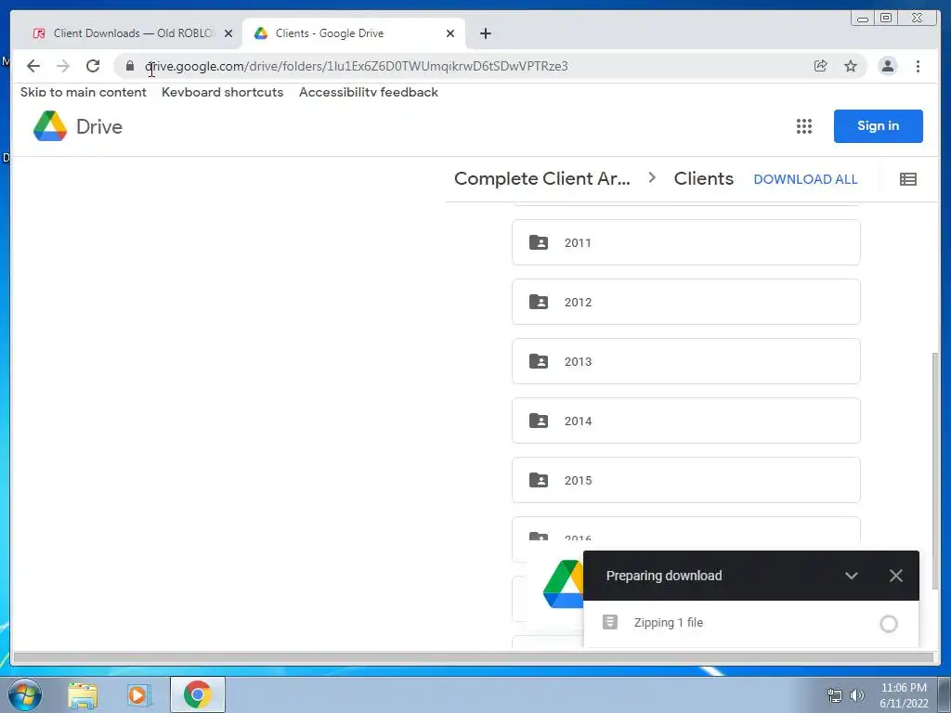
Task: Navigate to Complete Client Ar... breadcrumb
Action: pos(542,179)
